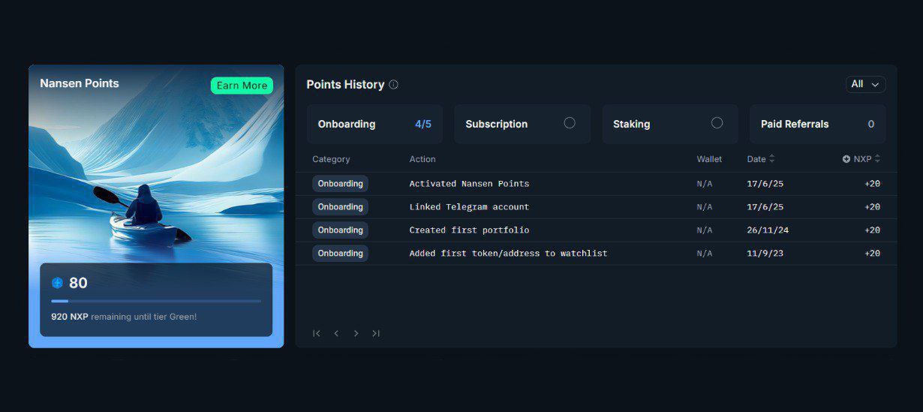
Task: Select the Staking category card
Action: pyautogui.click(x=669, y=124)
